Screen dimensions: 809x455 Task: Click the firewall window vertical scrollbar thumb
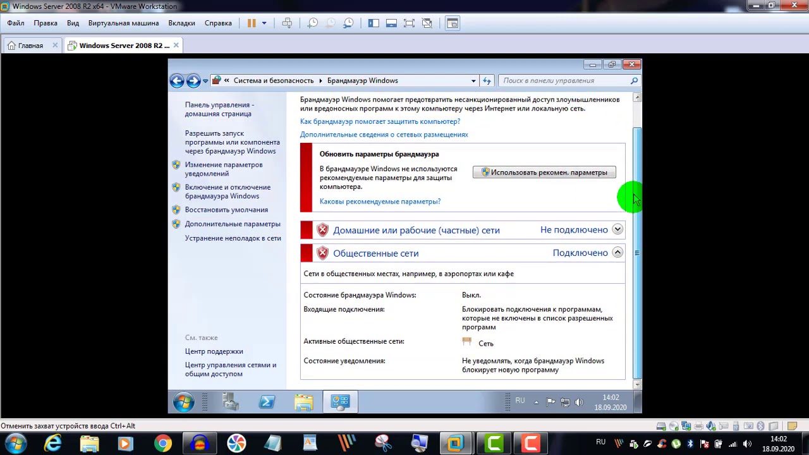[x=637, y=252]
